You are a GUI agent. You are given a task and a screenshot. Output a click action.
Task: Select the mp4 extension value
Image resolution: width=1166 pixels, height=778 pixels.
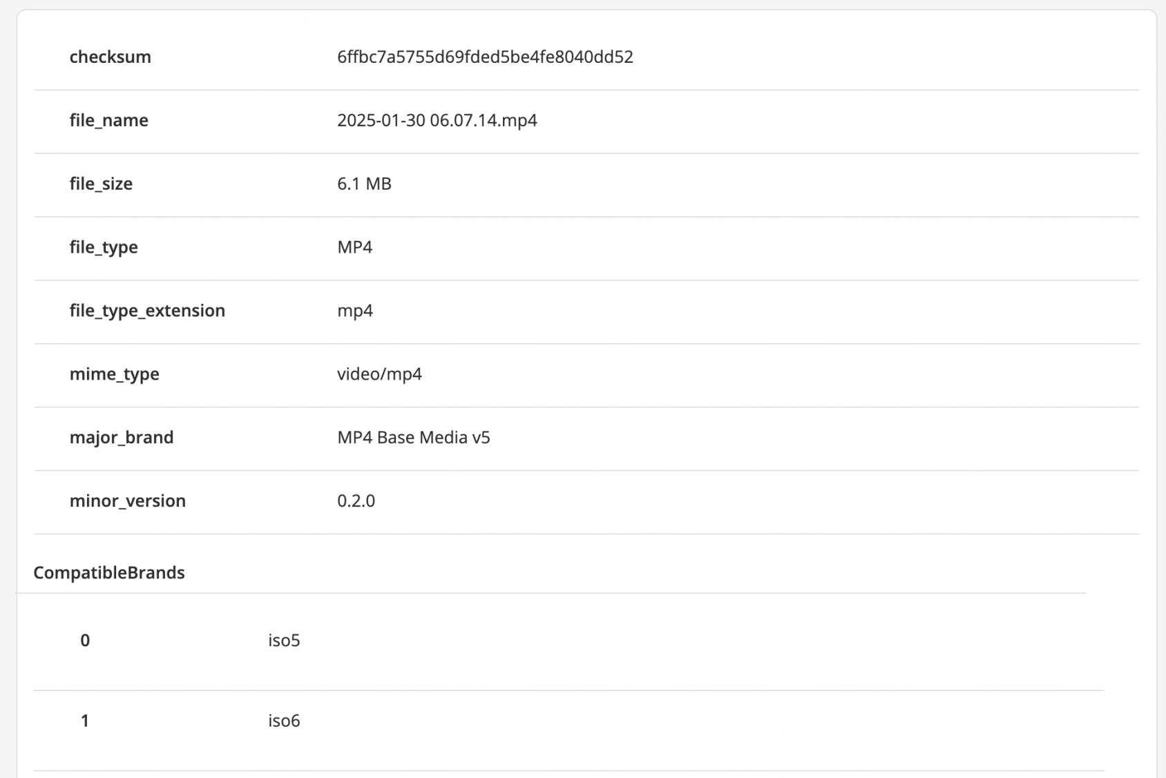pos(355,311)
